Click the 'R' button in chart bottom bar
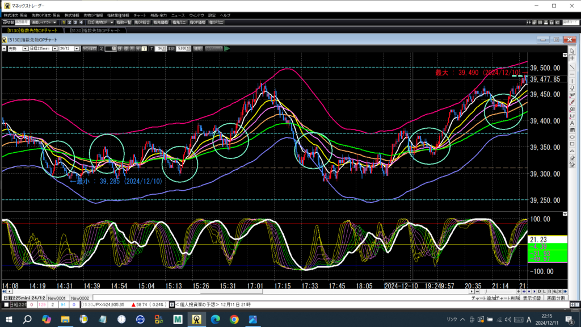Image resolution: width=581 pixels, height=327 pixels. [549, 291]
